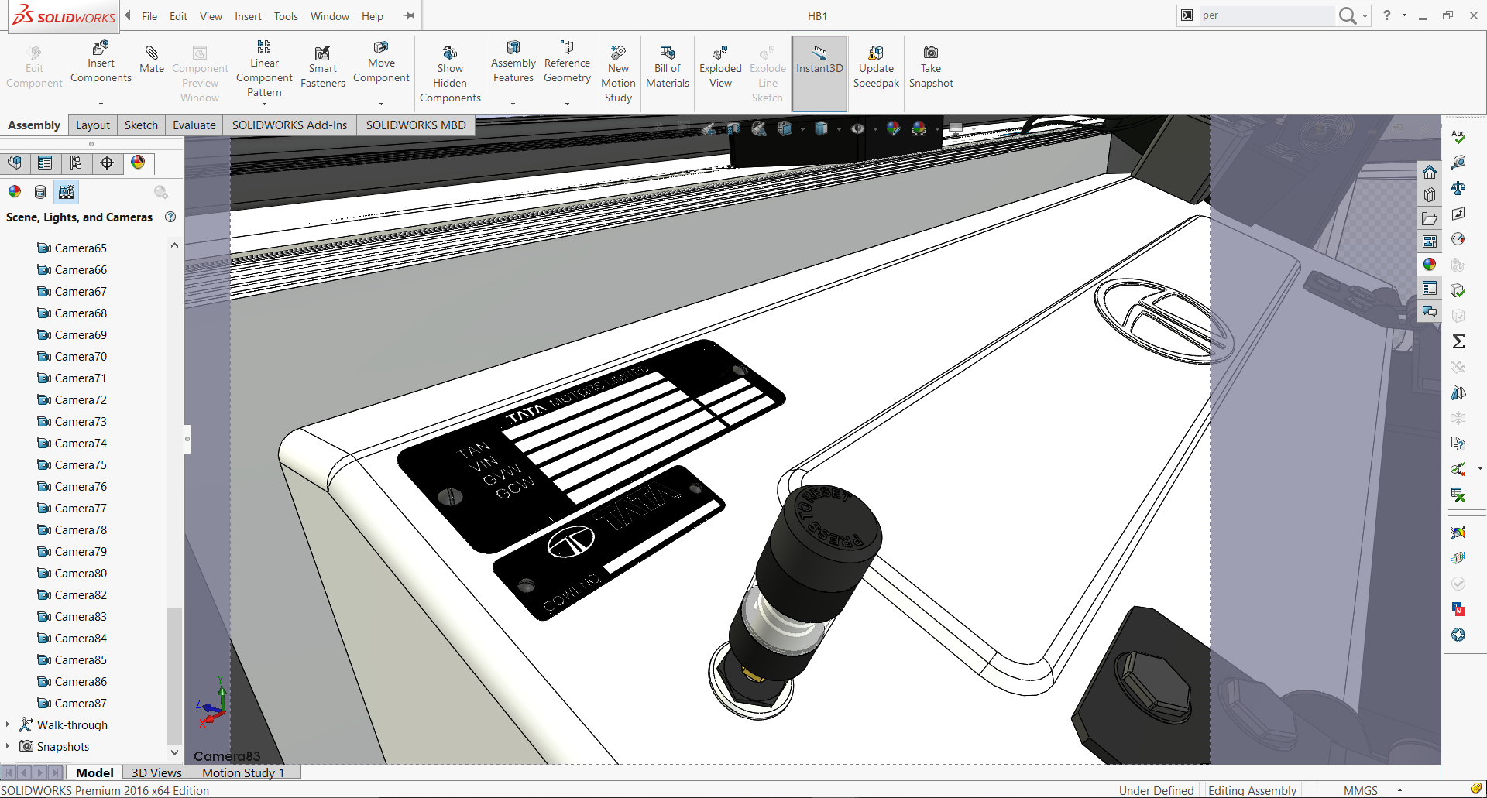
Task: Open the Tools menu
Action: (286, 16)
